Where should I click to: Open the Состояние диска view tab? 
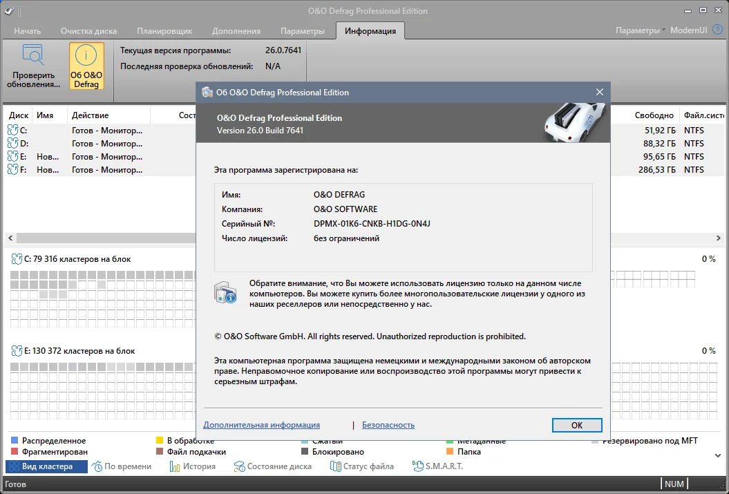(x=272, y=466)
